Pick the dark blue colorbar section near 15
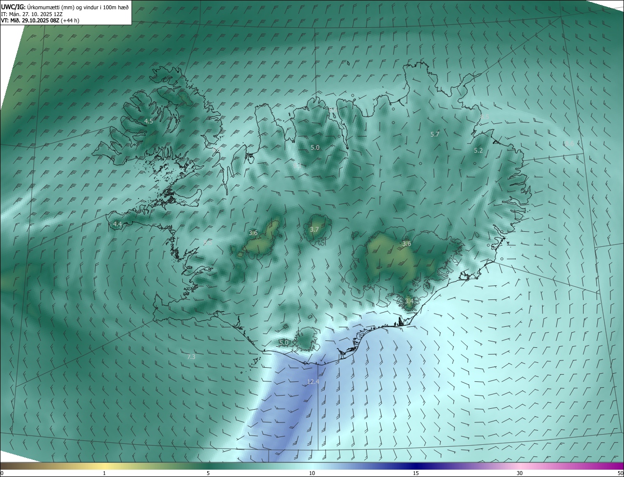Viewport: 624px width, 477px height. pyautogui.click(x=416, y=466)
